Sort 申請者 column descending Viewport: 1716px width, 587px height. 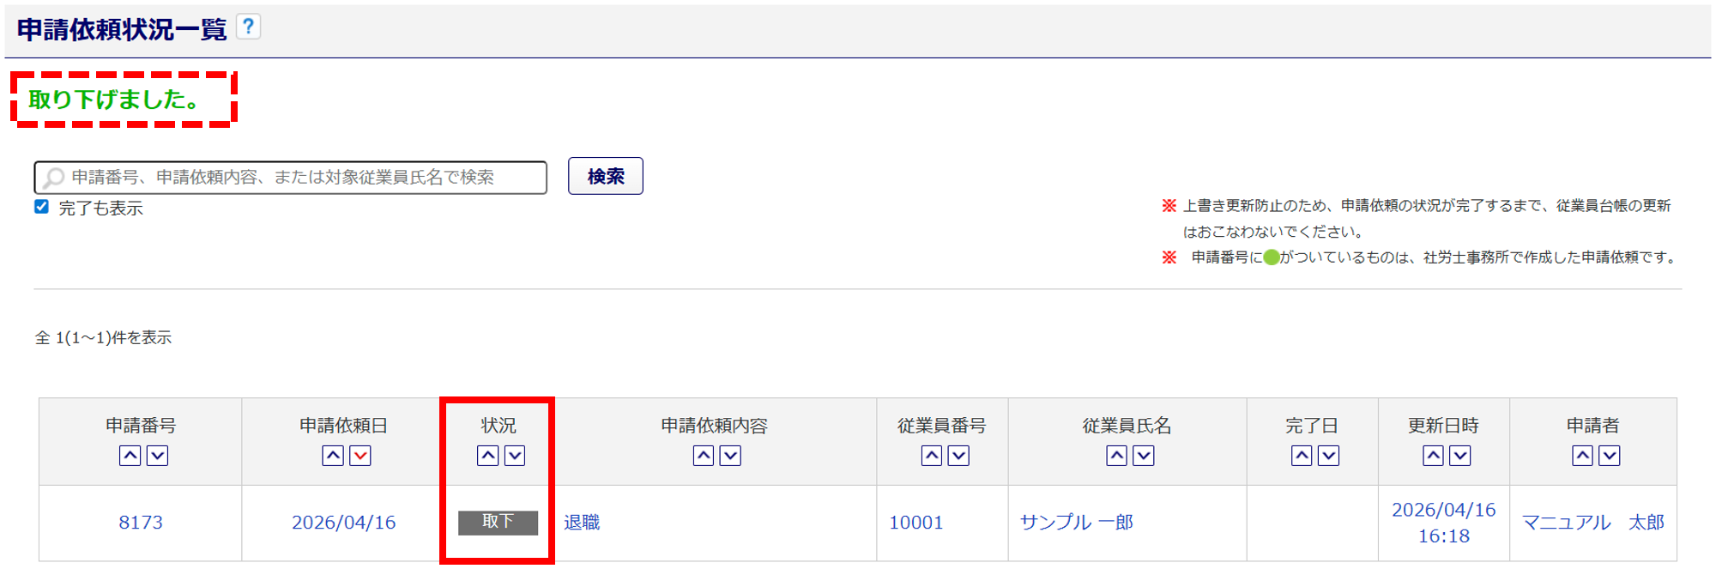(1610, 456)
